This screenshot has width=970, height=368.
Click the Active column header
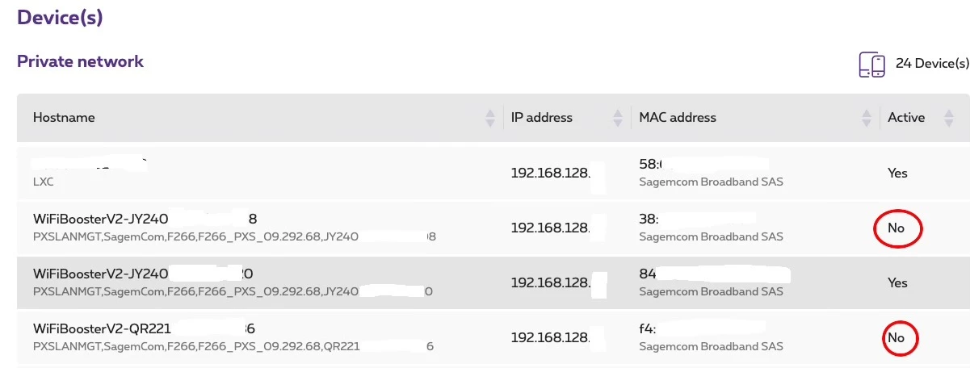pos(905,118)
